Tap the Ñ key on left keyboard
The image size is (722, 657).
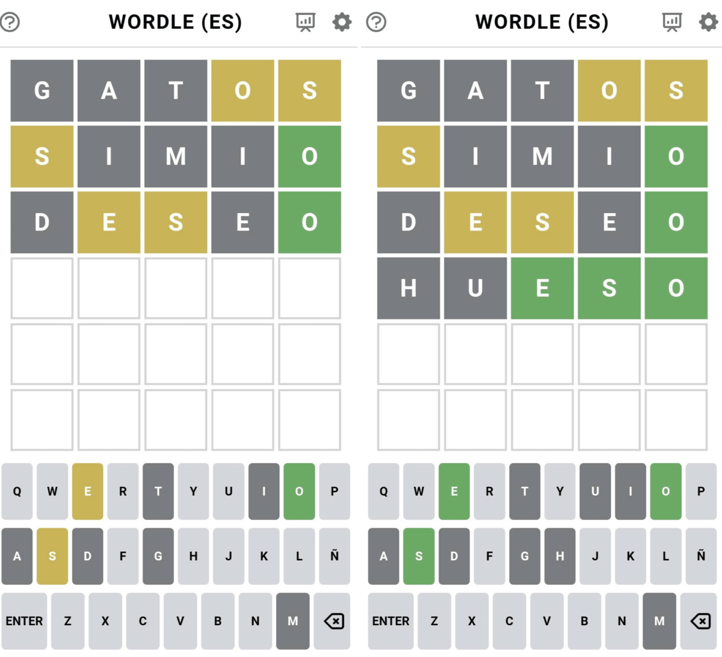pos(335,556)
